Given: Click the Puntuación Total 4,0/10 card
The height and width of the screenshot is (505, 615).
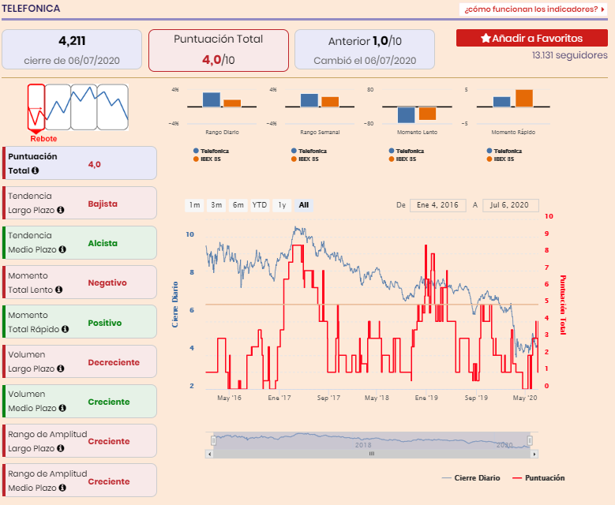Looking at the screenshot, I should 219,50.
